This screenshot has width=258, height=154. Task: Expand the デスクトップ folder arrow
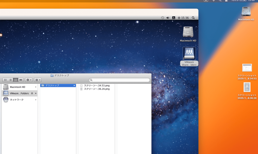pos(74,86)
